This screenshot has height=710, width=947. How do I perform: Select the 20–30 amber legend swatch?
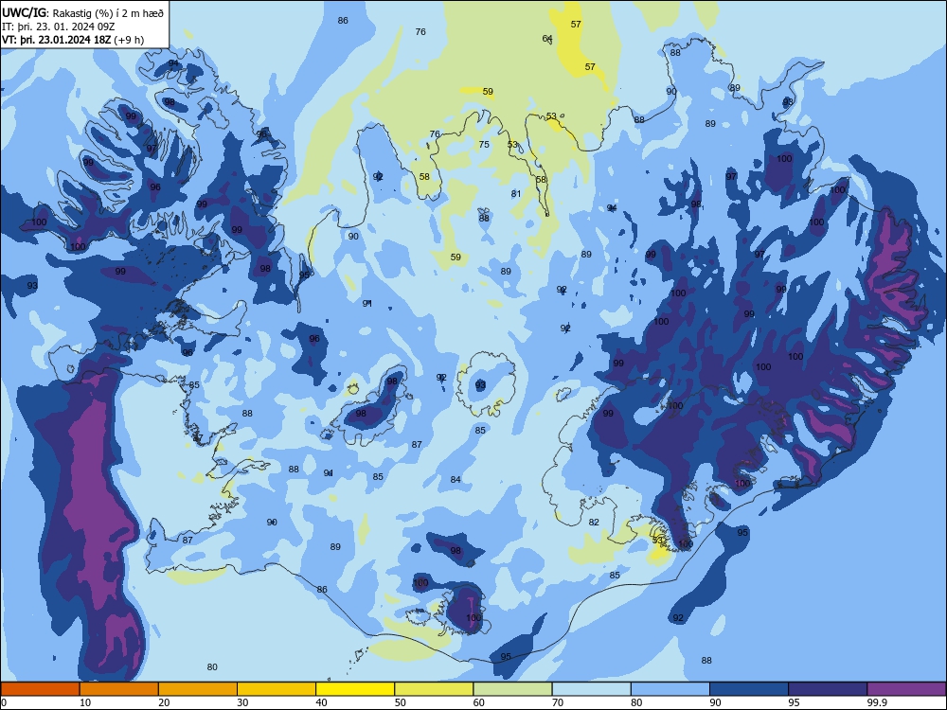click(198, 689)
